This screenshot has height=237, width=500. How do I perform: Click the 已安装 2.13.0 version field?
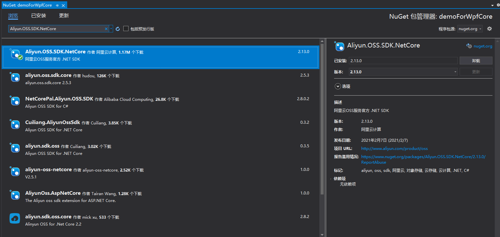click(403, 61)
